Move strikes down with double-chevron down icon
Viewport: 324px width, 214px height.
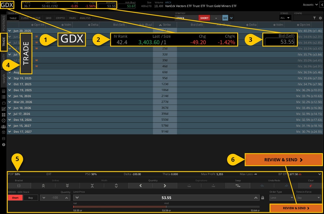click(x=67, y=186)
